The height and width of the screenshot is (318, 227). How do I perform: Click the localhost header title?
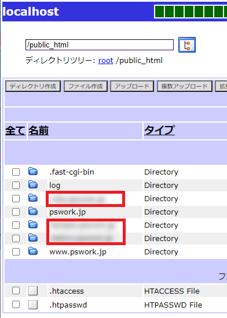click(31, 12)
